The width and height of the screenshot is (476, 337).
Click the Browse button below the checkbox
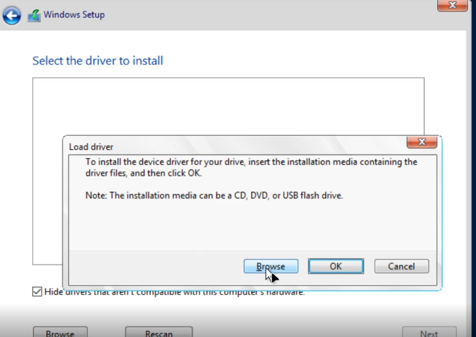tap(60, 333)
